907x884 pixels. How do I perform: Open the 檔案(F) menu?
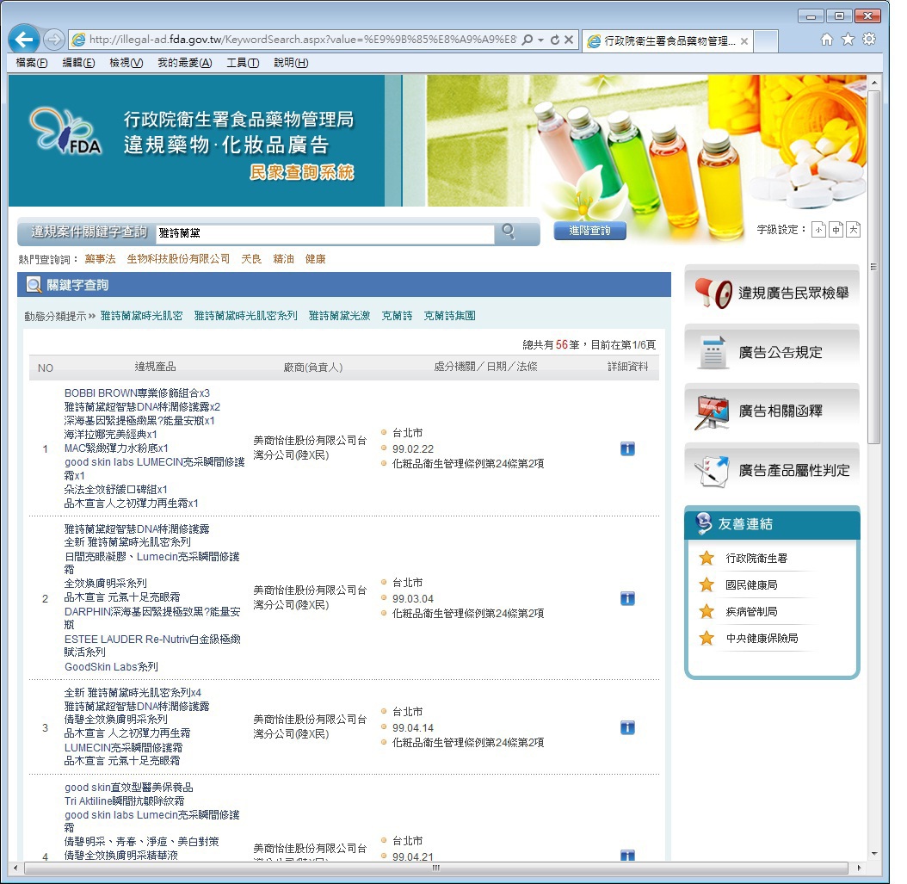point(32,63)
